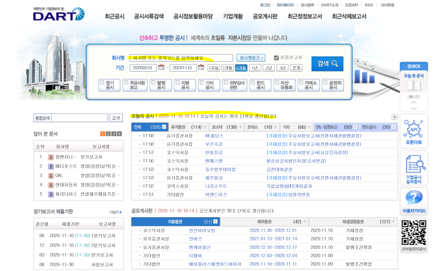Expand the 펀드공시 (35) plus button
The image size is (445, 271).
click(393, 127)
